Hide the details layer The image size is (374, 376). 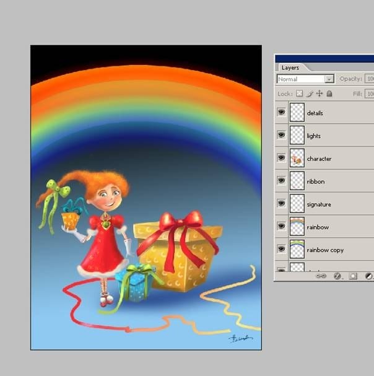(281, 112)
